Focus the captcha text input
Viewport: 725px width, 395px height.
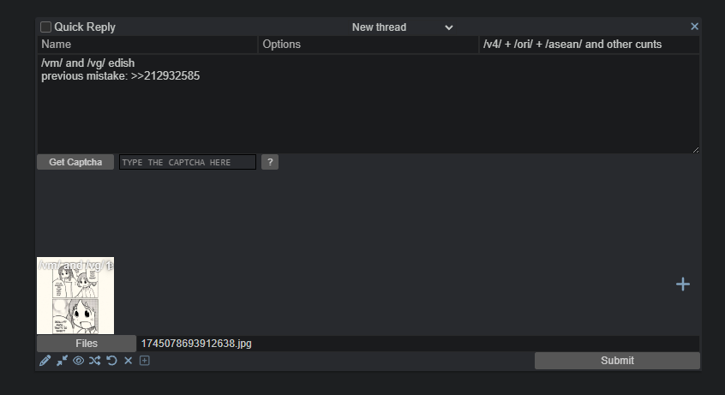(188, 162)
